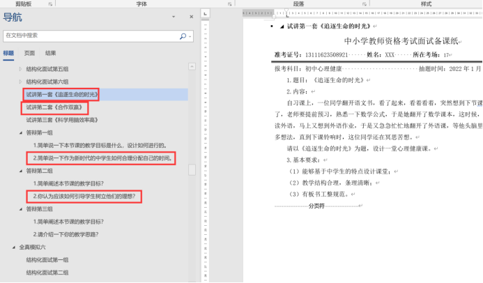Viewport: 483px width, 283px height.
Task: Open the clipboard group dialog launcher
Action: click(50, 3)
